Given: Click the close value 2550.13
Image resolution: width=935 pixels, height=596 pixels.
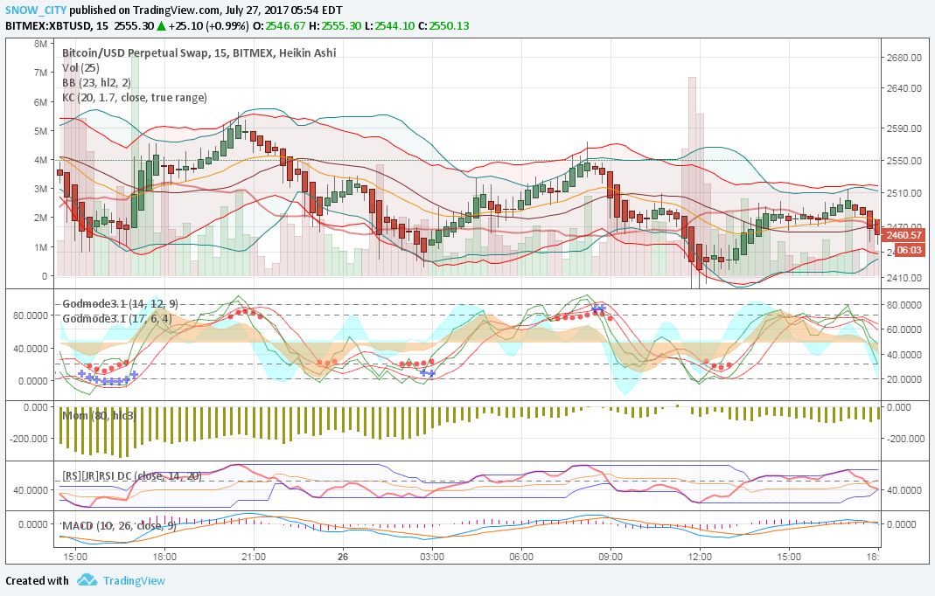Looking at the screenshot, I should click(449, 25).
